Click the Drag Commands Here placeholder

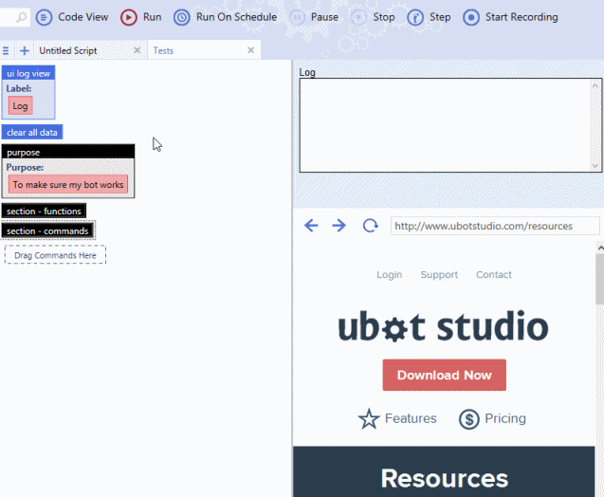tap(55, 254)
